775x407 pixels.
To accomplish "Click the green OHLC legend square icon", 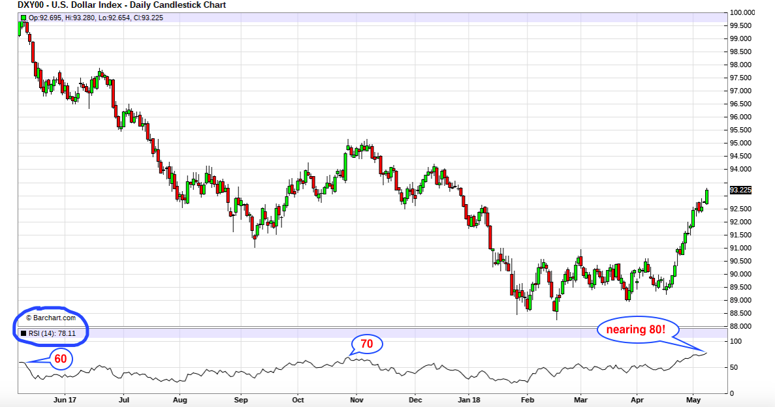I will click(24, 18).
